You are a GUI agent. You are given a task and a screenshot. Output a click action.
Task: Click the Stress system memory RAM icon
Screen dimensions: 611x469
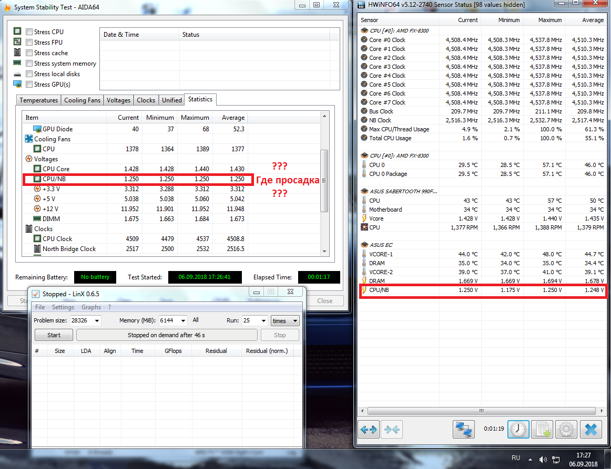coord(17,62)
